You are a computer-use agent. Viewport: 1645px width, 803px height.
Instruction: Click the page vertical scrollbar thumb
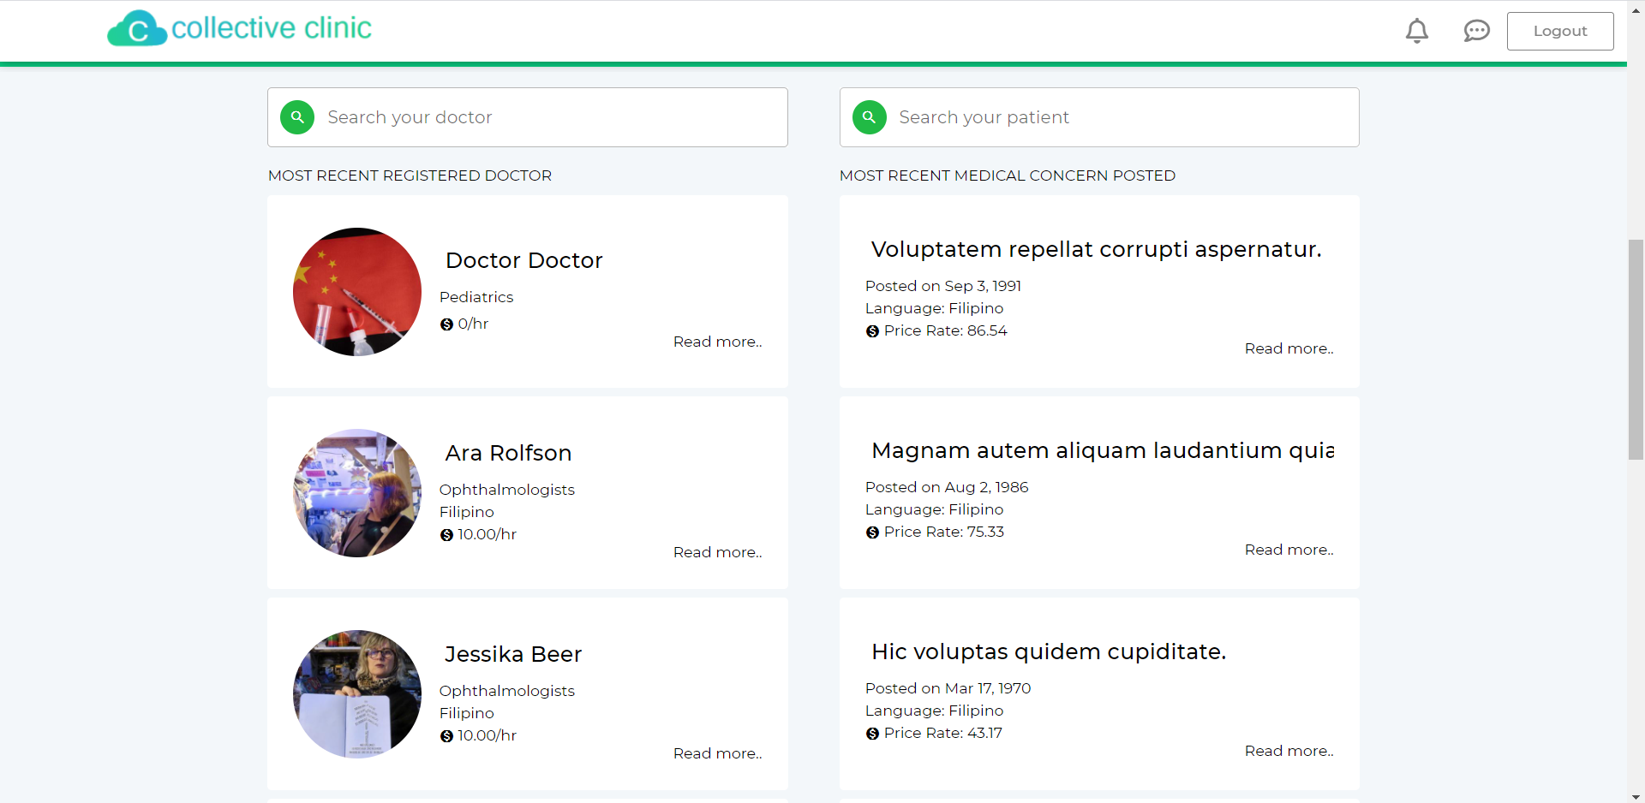pos(1636,349)
